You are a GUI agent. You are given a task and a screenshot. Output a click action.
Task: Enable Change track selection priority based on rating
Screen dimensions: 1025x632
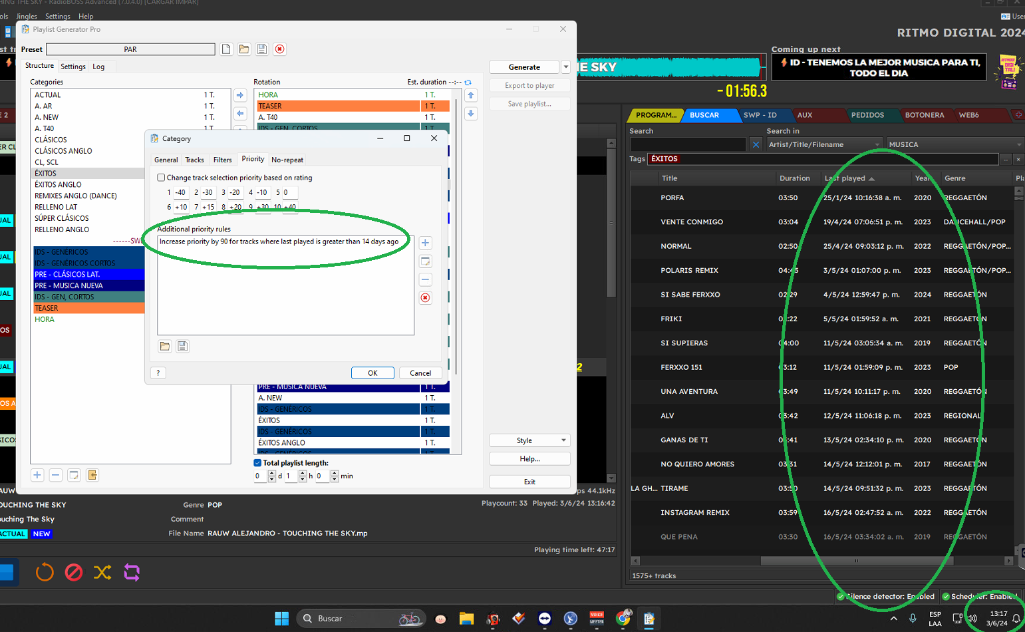click(x=161, y=178)
